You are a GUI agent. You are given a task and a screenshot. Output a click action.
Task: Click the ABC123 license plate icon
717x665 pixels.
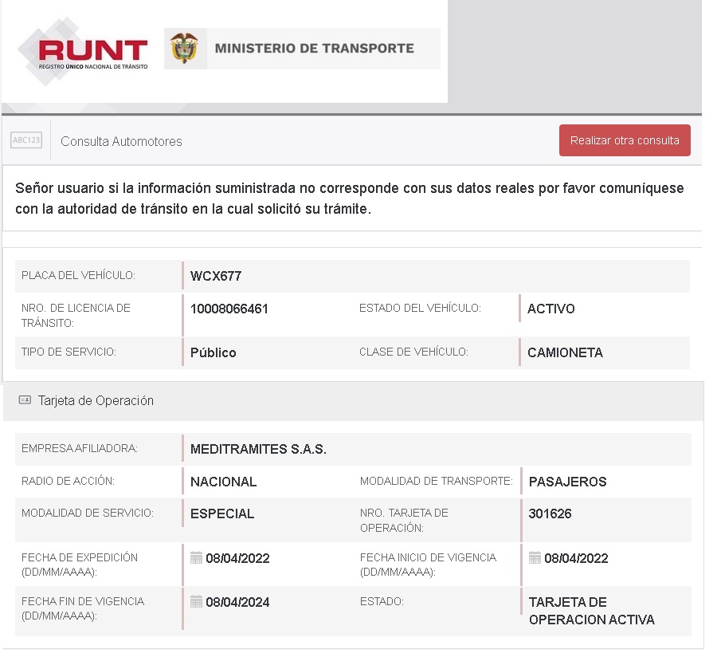click(26, 140)
